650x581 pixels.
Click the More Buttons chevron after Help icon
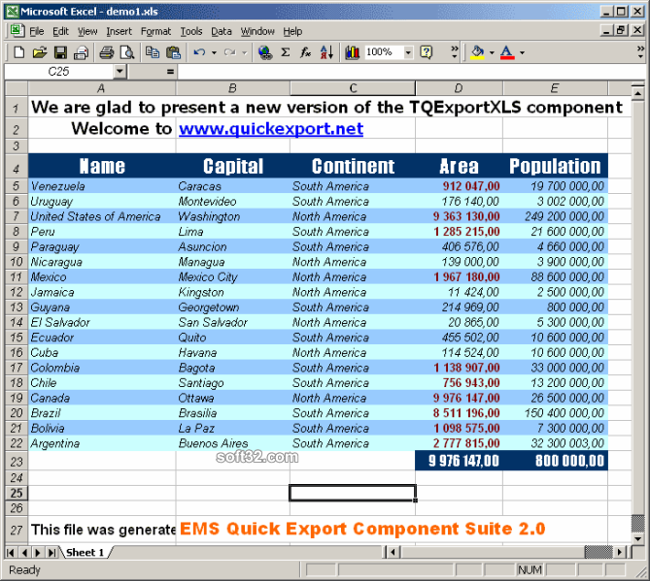[455, 52]
